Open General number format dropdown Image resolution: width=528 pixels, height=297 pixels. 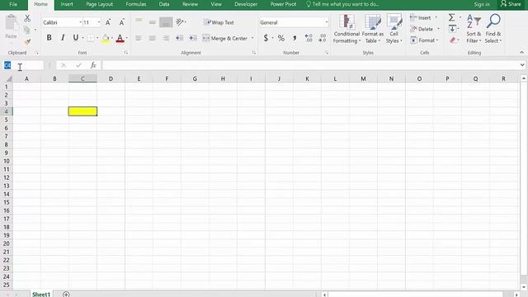click(x=327, y=22)
